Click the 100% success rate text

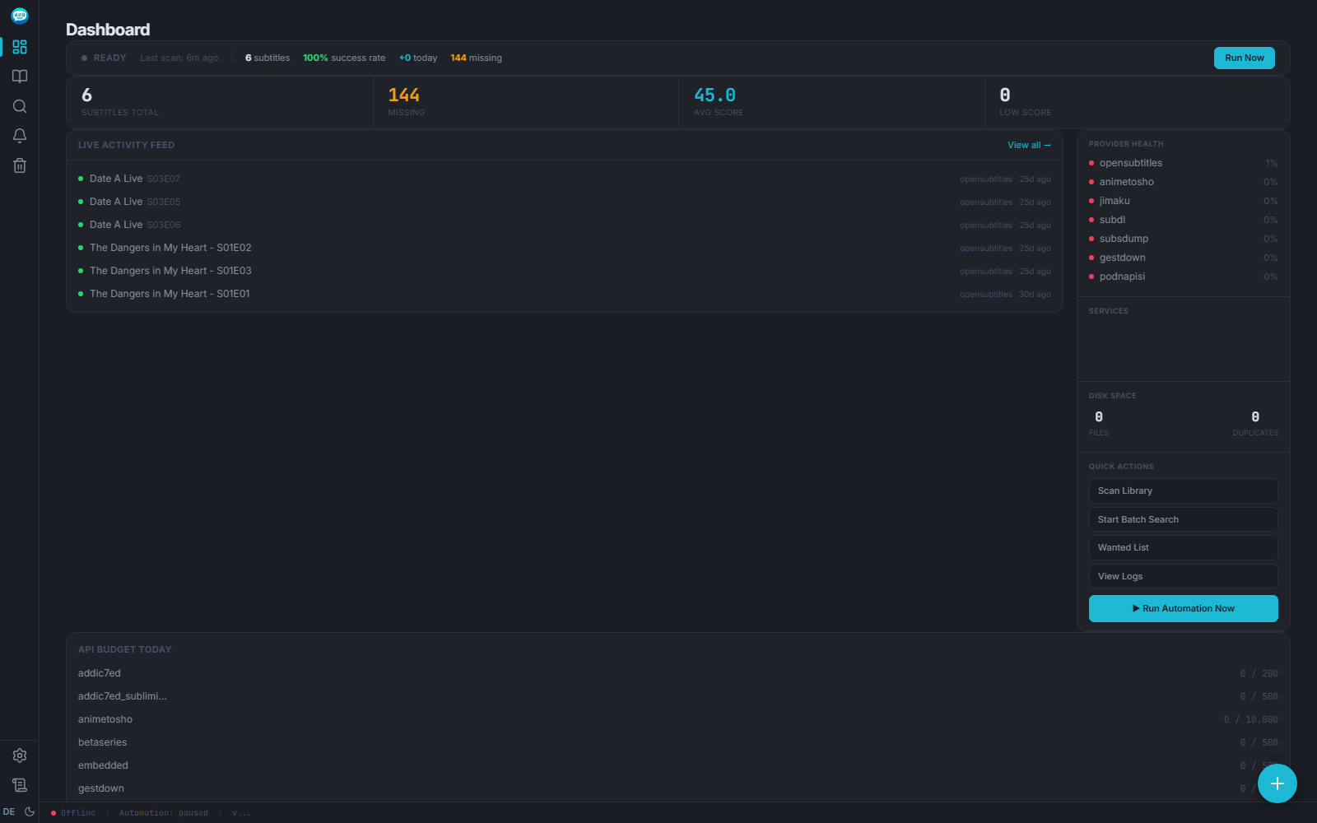(344, 58)
